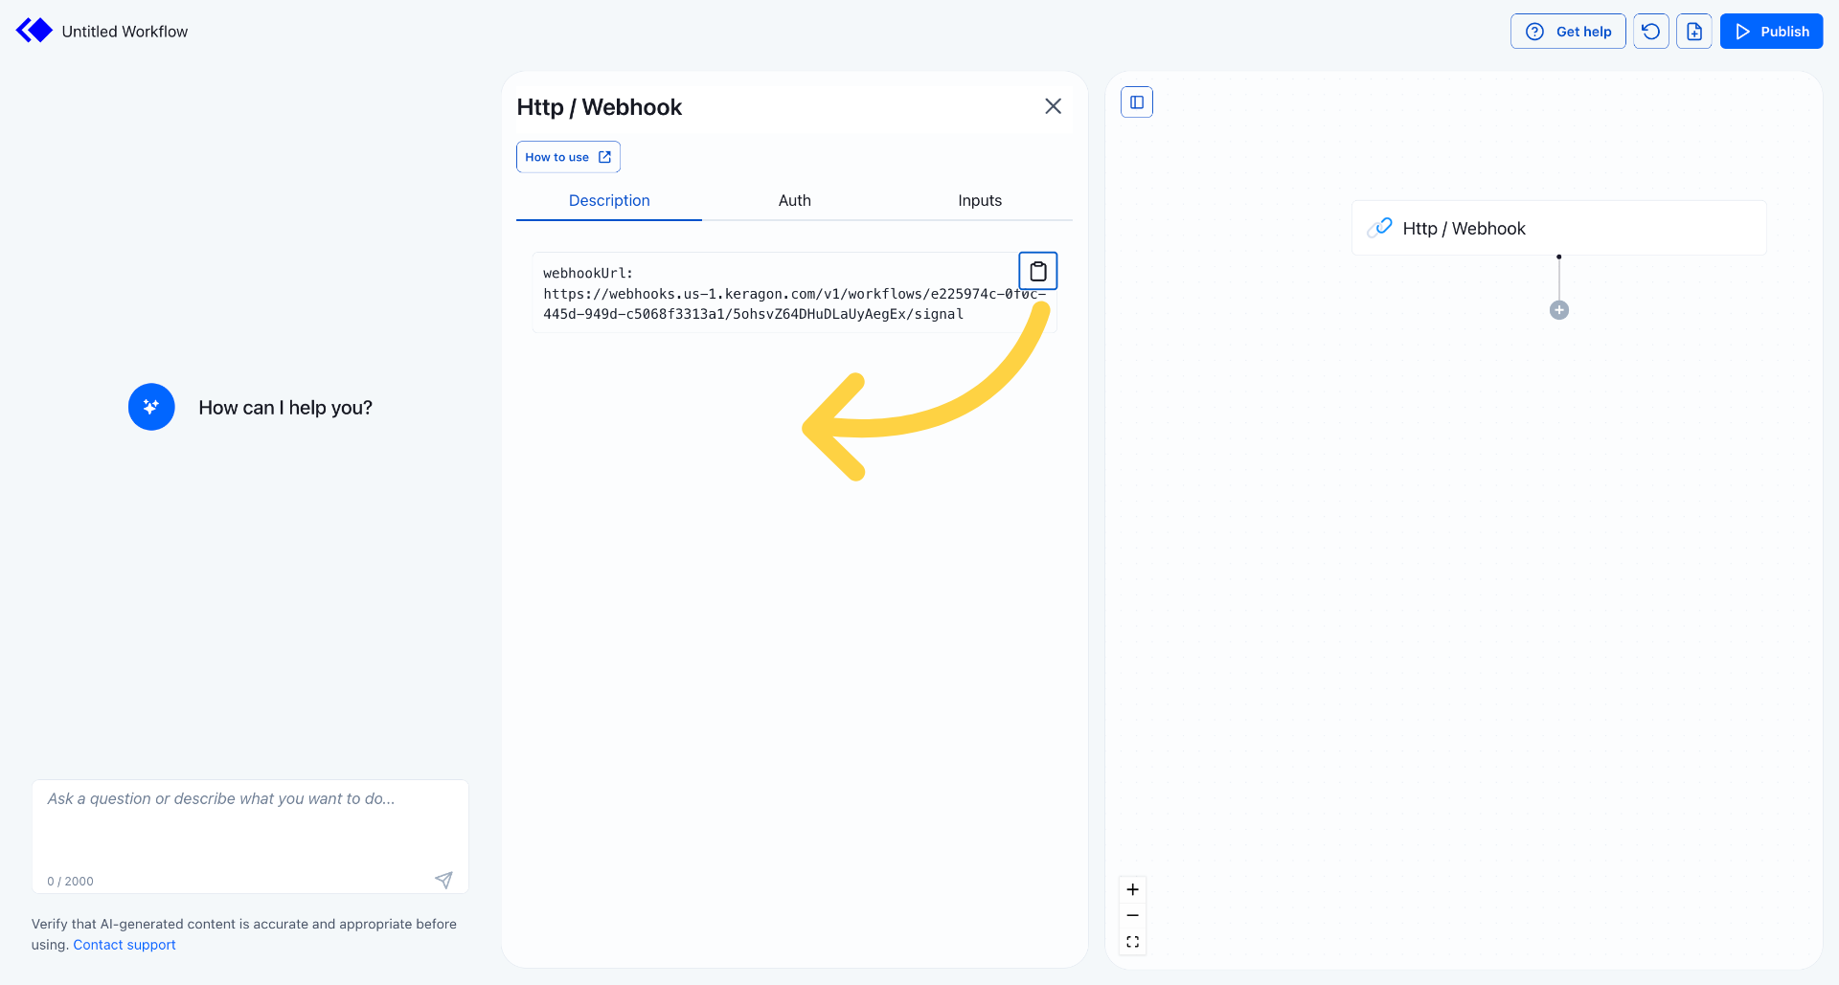
Task: Follow the Contact support link
Action: pos(125,945)
